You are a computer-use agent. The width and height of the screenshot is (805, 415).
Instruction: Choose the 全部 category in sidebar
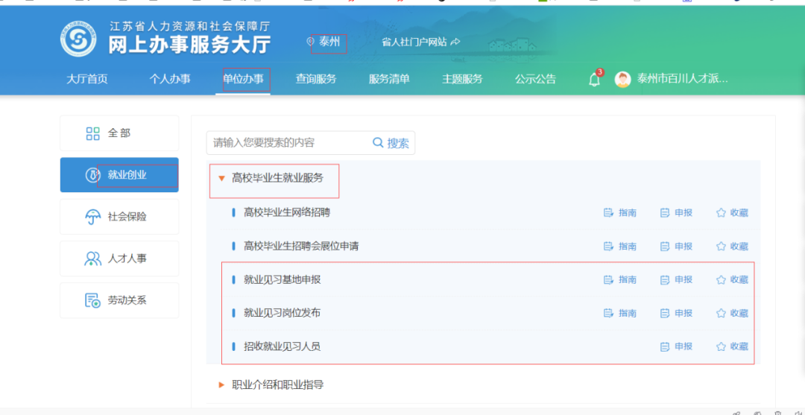tap(119, 133)
